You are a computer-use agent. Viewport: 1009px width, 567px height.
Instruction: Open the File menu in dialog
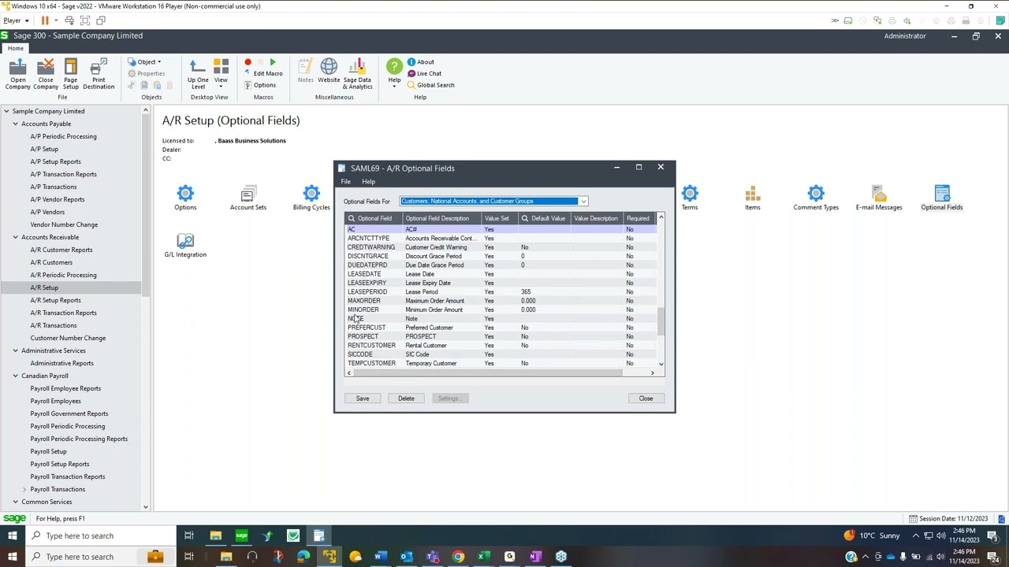[345, 182]
